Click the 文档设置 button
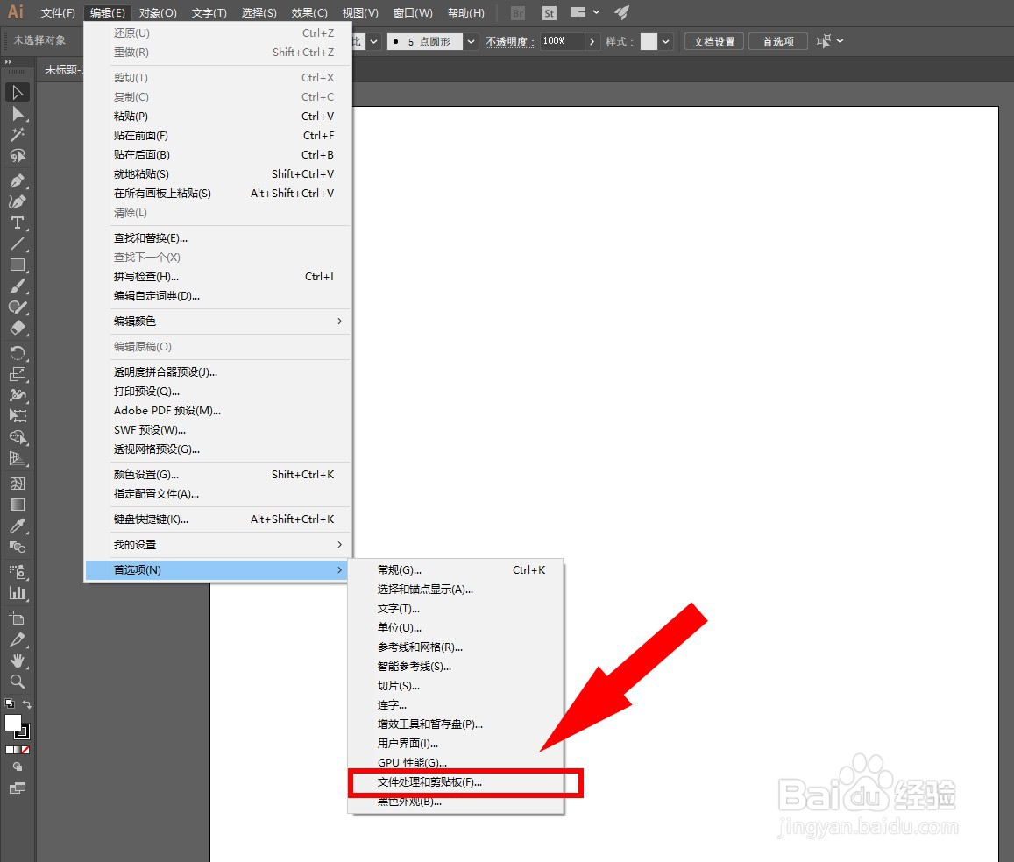1014x862 pixels. pos(714,41)
